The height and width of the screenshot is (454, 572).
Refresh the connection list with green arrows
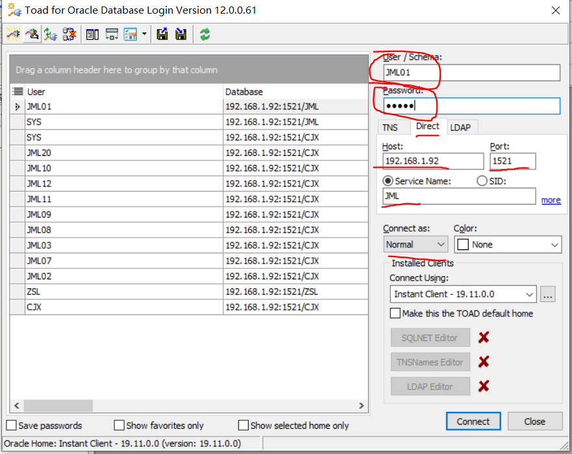pos(205,34)
